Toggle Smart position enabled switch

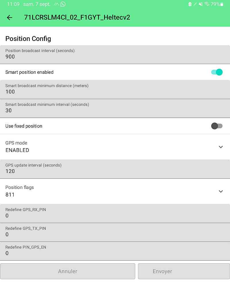(x=217, y=72)
